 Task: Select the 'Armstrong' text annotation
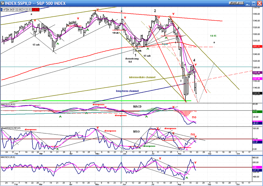tap(132, 59)
